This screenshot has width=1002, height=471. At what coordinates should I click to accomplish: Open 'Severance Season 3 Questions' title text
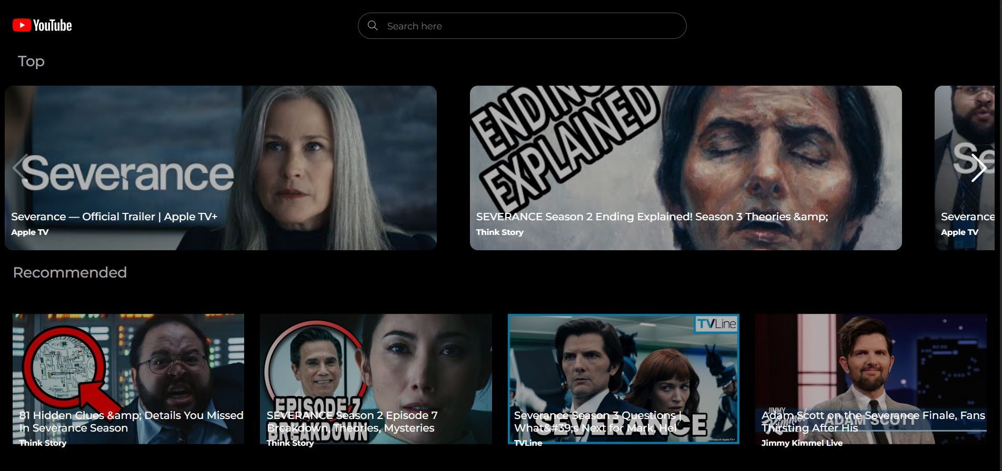pyautogui.click(x=598, y=422)
